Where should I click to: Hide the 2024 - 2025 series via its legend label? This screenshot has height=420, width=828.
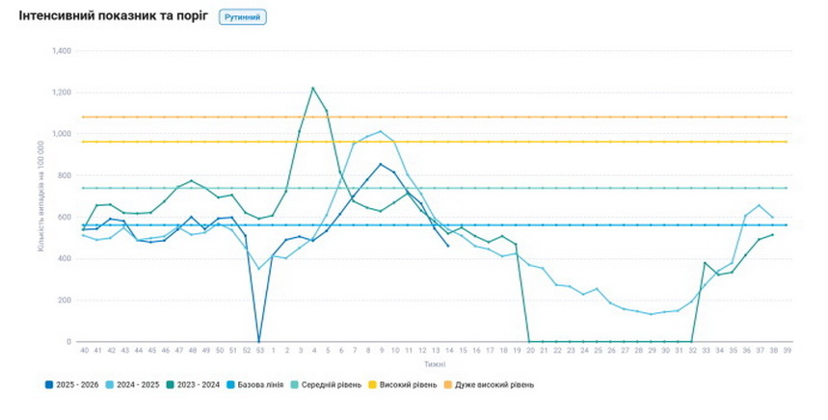point(137,385)
